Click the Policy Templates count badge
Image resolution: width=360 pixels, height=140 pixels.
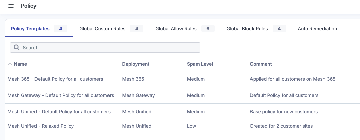pyautogui.click(x=61, y=29)
